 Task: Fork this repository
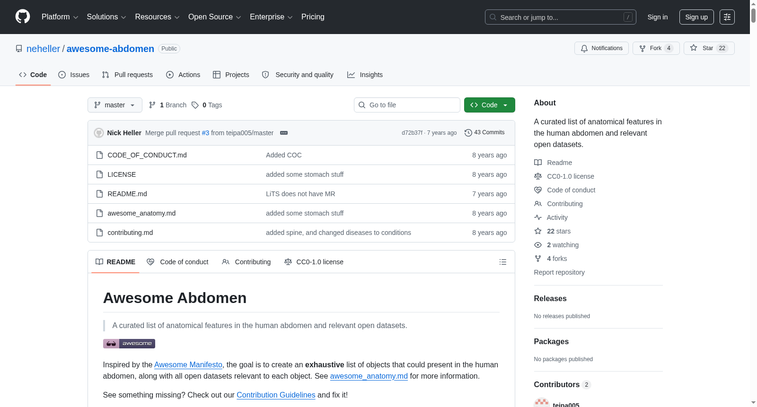point(656,48)
